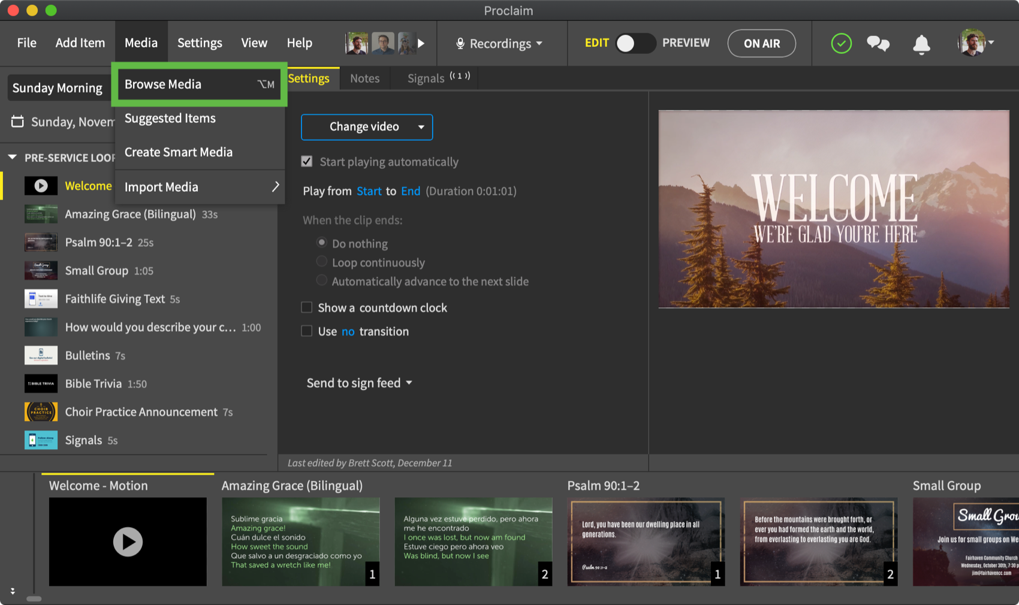Click the double-chevron collapse icon at bottom left
Viewport: 1019px width, 605px height.
(x=13, y=591)
